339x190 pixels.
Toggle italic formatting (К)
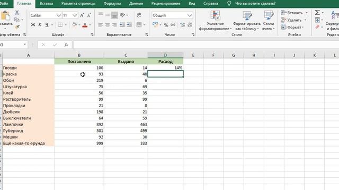point(40,25)
